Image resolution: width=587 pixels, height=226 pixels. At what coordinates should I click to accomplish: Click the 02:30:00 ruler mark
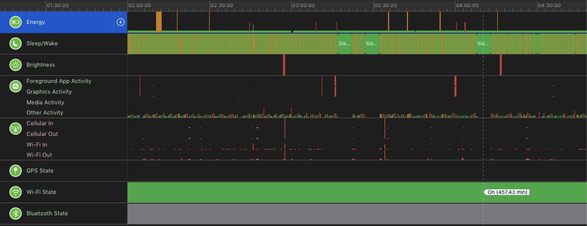tap(222, 6)
